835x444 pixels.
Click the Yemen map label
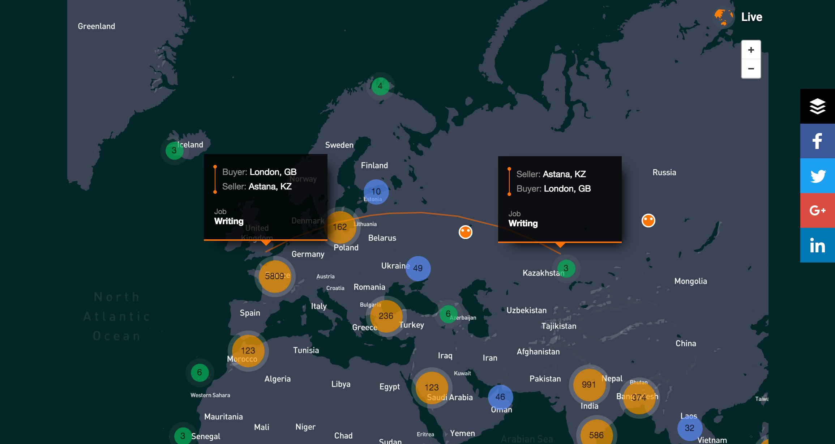pos(463,434)
